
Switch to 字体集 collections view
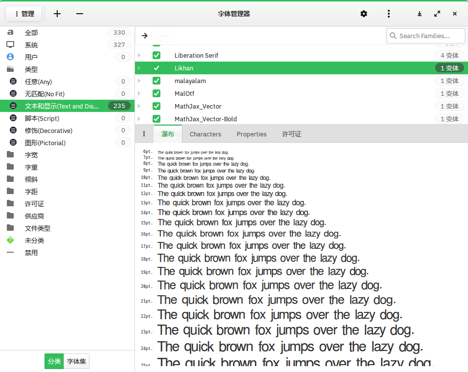pos(76,361)
